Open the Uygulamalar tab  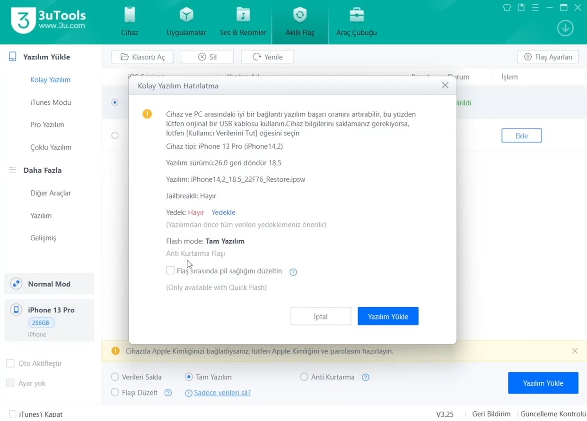point(186,22)
